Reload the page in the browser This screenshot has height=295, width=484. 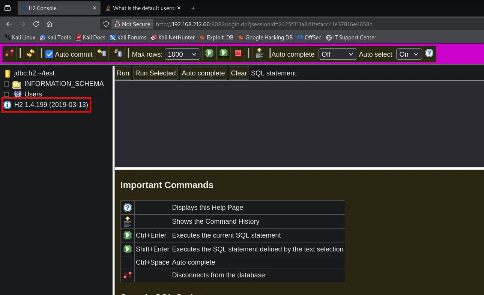point(36,24)
